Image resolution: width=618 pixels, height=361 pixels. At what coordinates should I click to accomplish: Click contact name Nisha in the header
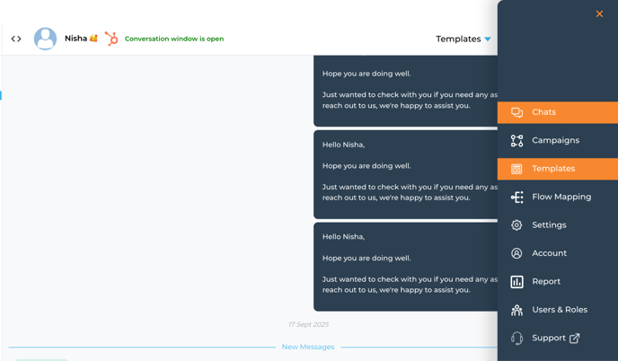(75, 39)
